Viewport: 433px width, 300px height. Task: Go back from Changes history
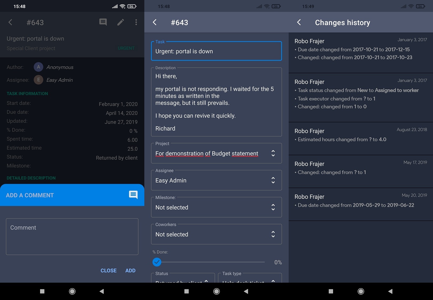click(x=299, y=23)
